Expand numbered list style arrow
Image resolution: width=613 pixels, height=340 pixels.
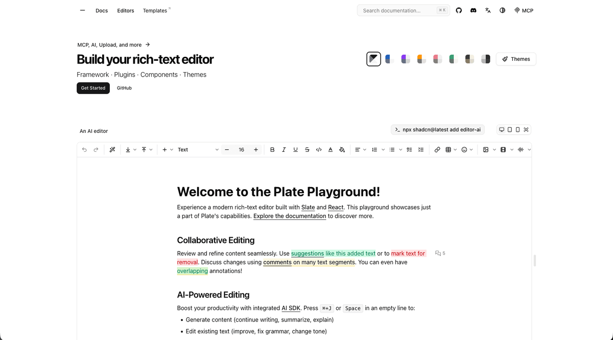(383, 150)
